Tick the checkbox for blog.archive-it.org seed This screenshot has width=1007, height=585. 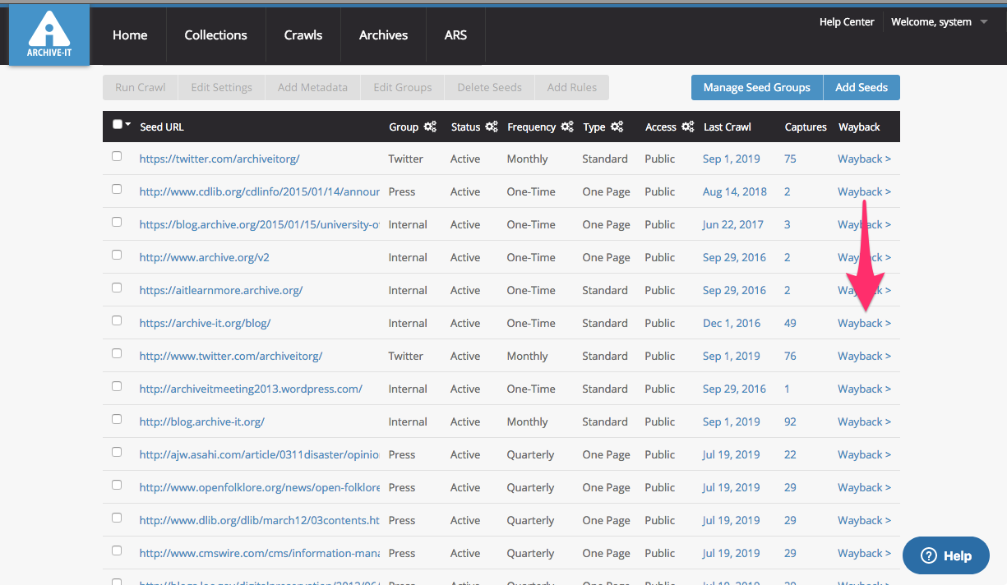(117, 419)
